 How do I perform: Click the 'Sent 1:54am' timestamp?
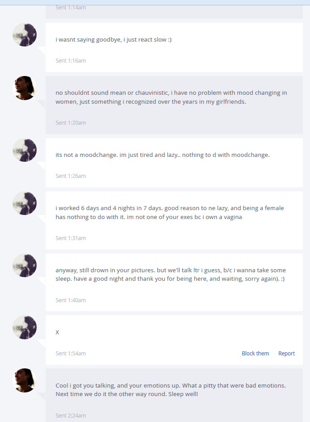pos(71,353)
